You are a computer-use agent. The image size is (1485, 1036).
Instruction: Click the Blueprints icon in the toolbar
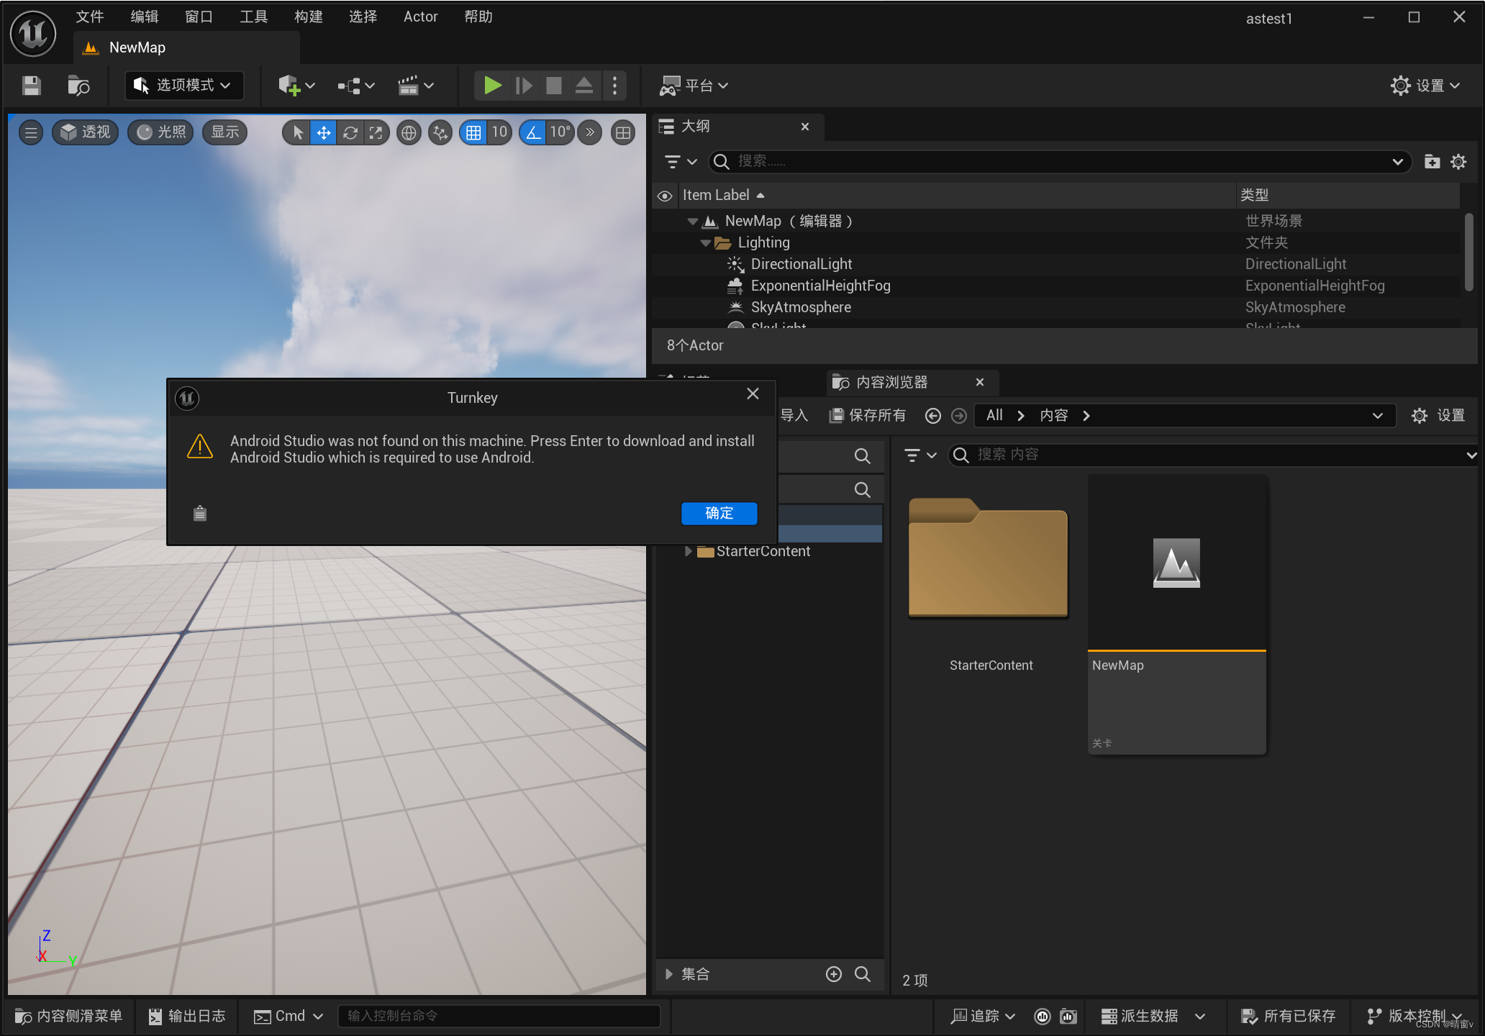[x=348, y=85]
